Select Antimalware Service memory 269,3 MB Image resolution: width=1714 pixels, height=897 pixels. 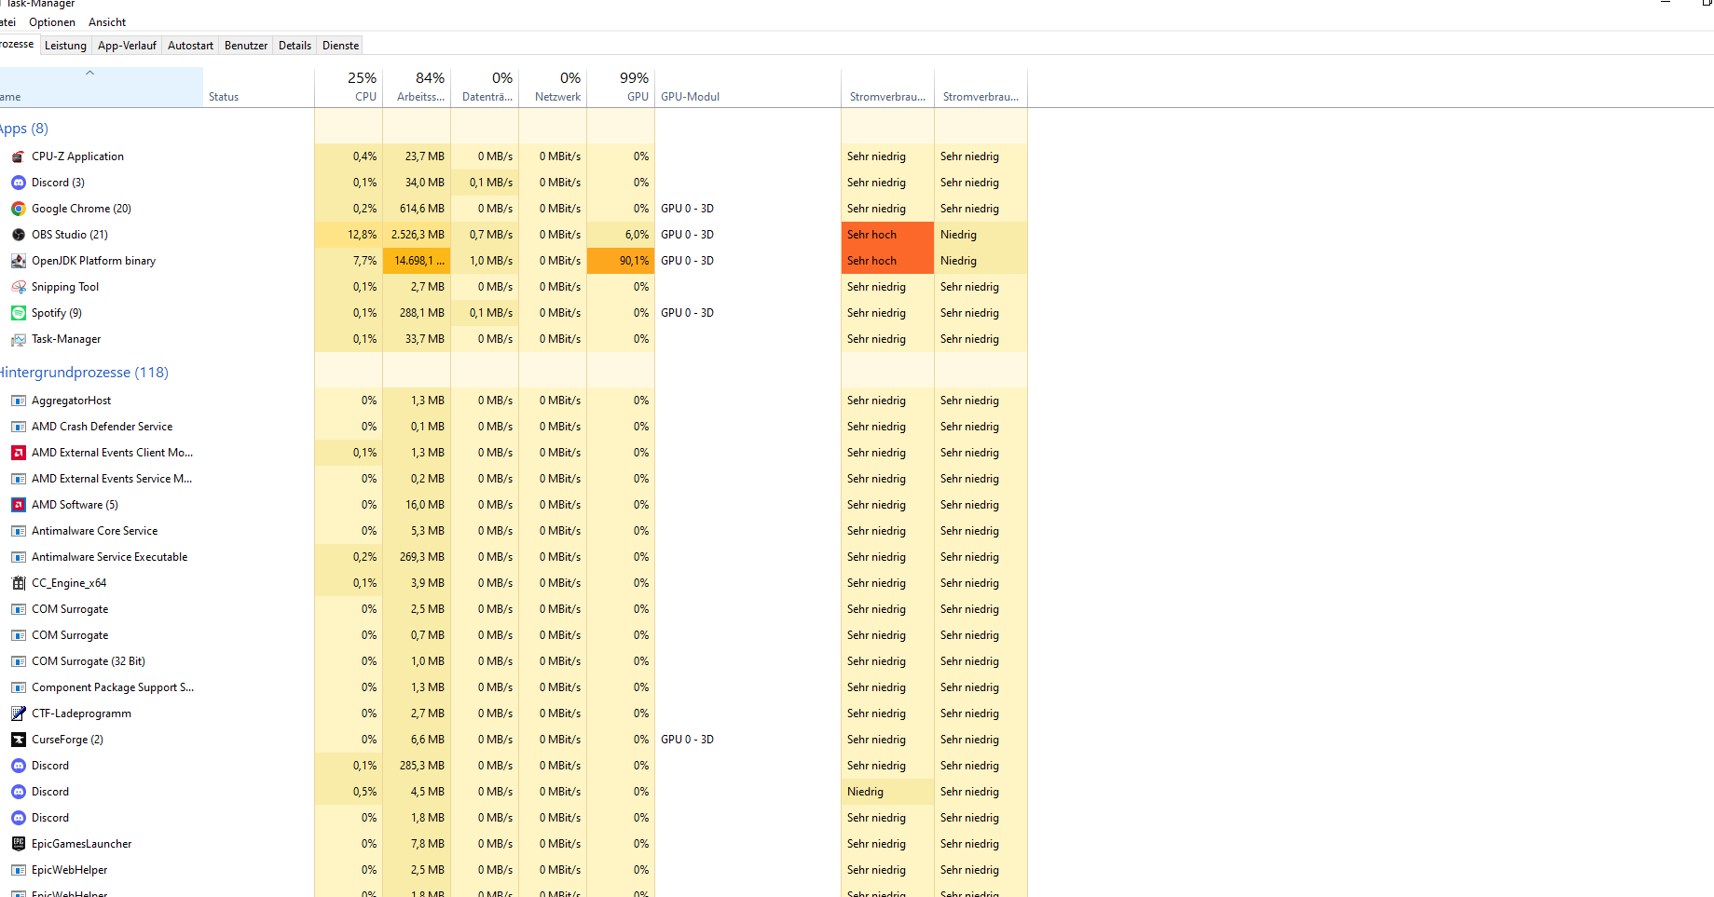coord(417,557)
